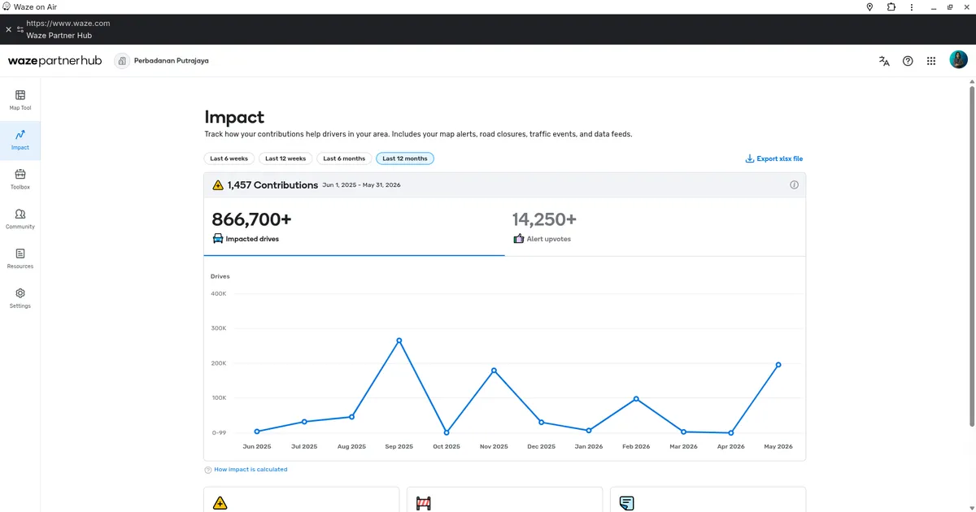The height and width of the screenshot is (512, 976).
Task: Go to the Community section
Action: (x=20, y=219)
